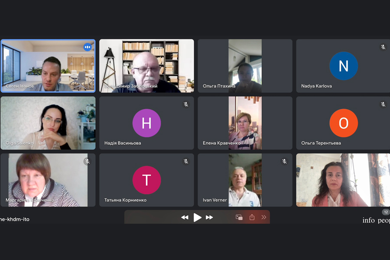Screen dimensions: 390x260
Task: Click the participant count badge 12
Action: point(386,212)
